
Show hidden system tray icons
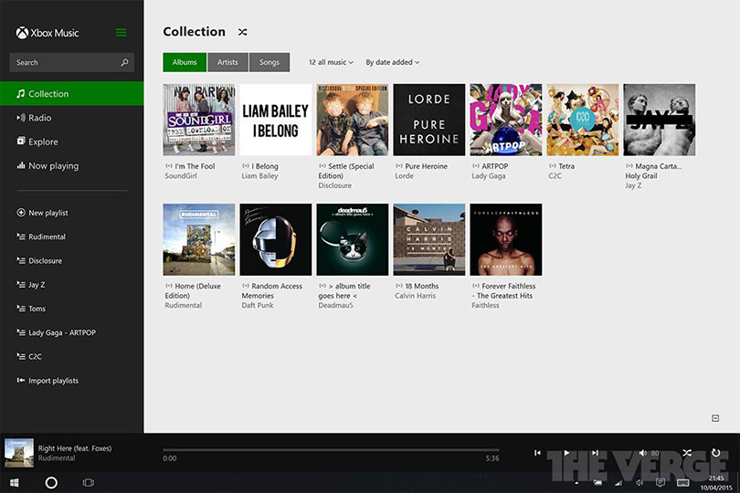(576, 483)
